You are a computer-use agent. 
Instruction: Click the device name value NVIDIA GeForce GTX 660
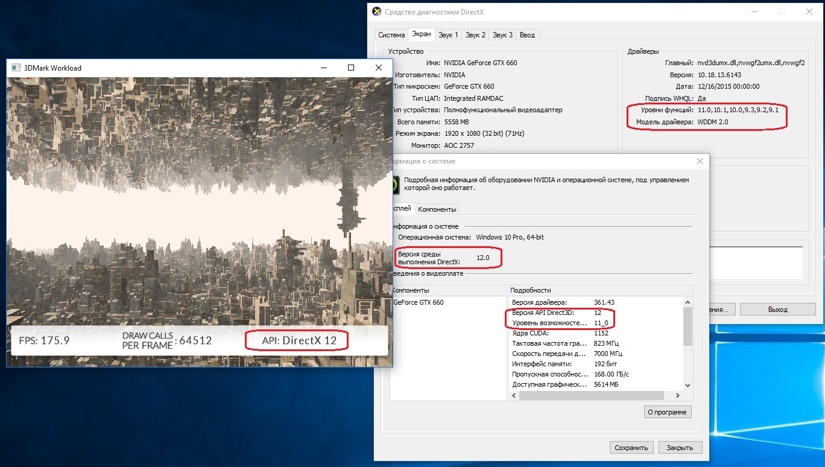pos(480,63)
